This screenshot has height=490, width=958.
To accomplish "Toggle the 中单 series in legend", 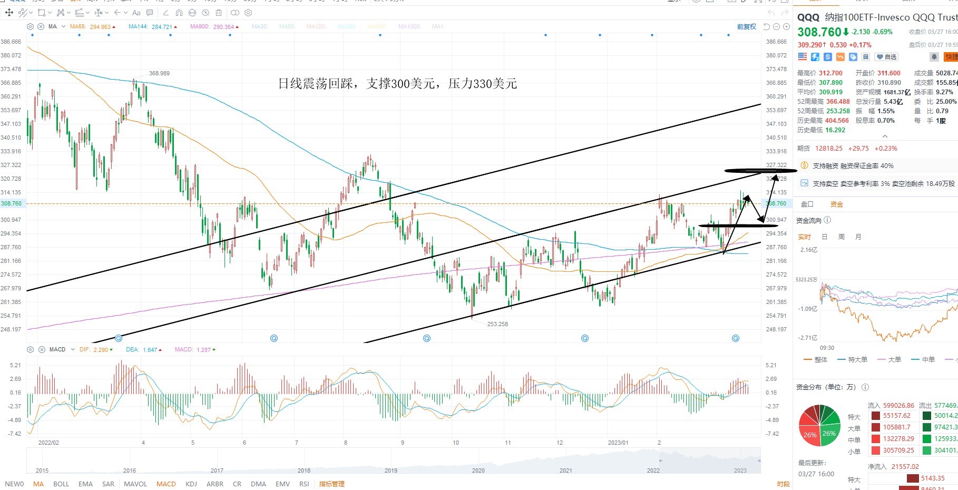I will coord(923,360).
